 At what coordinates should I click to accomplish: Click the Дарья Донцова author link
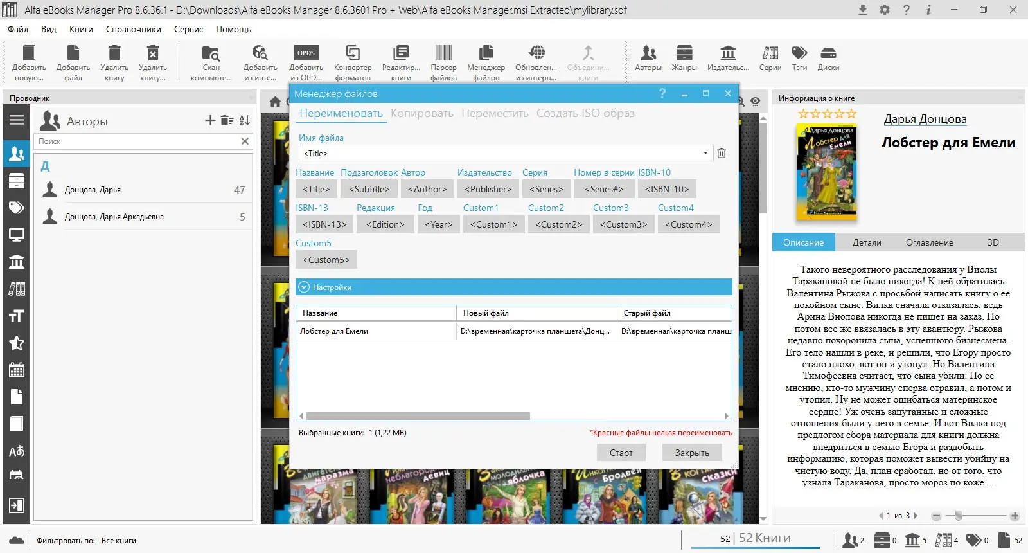pyautogui.click(x=925, y=119)
